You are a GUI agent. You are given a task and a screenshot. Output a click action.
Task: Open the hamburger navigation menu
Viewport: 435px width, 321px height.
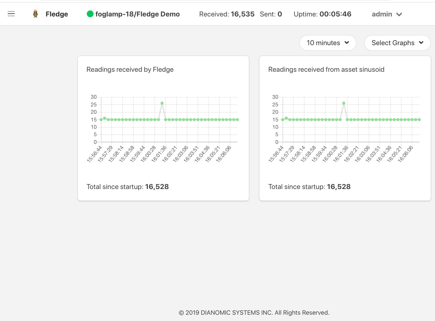click(x=12, y=14)
